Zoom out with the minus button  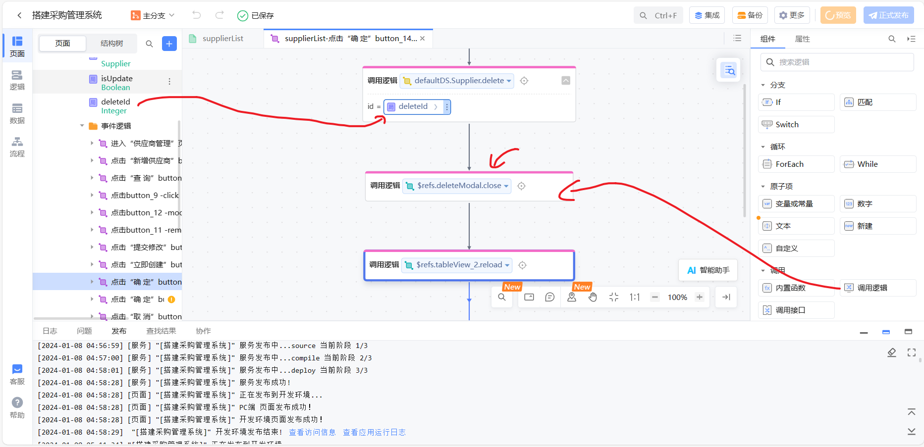click(655, 297)
